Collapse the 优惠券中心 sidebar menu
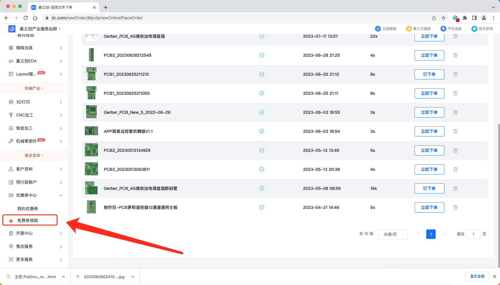The image size is (500, 285). (x=61, y=195)
